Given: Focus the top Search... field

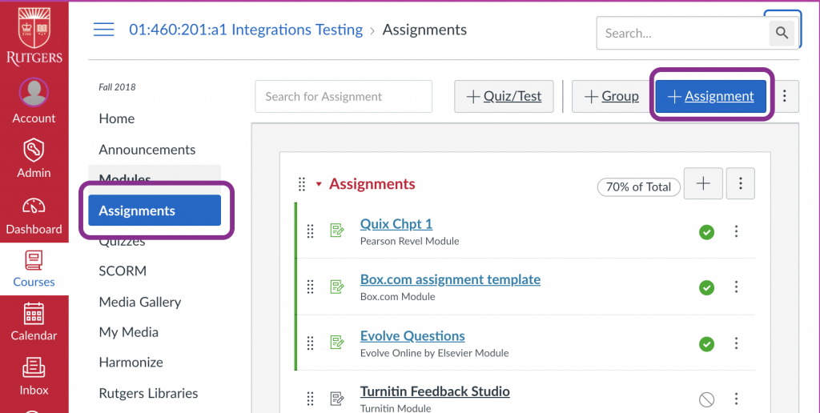Looking at the screenshot, I should pos(683,33).
